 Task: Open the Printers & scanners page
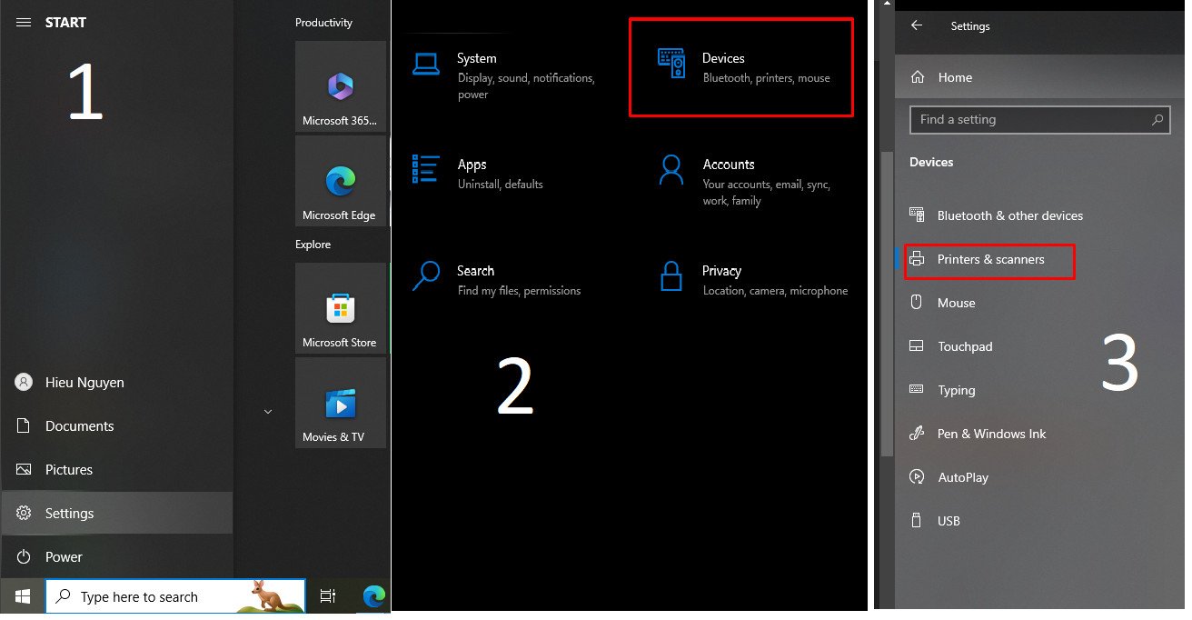pos(988,261)
